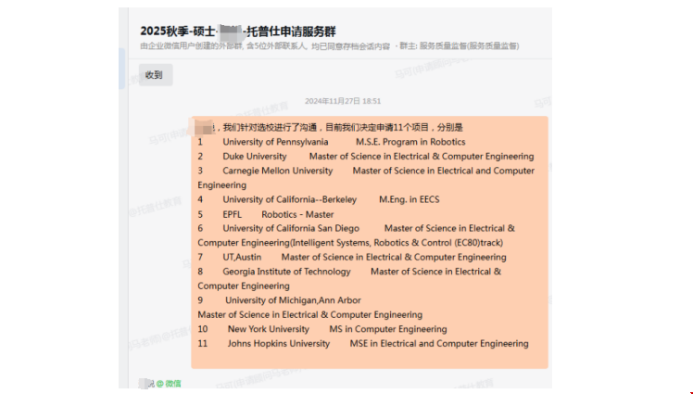The width and height of the screenshot is (693, 394).
Task: Click University of Michigan,Ann Arbor text
Action: click(x=293, y=300)
